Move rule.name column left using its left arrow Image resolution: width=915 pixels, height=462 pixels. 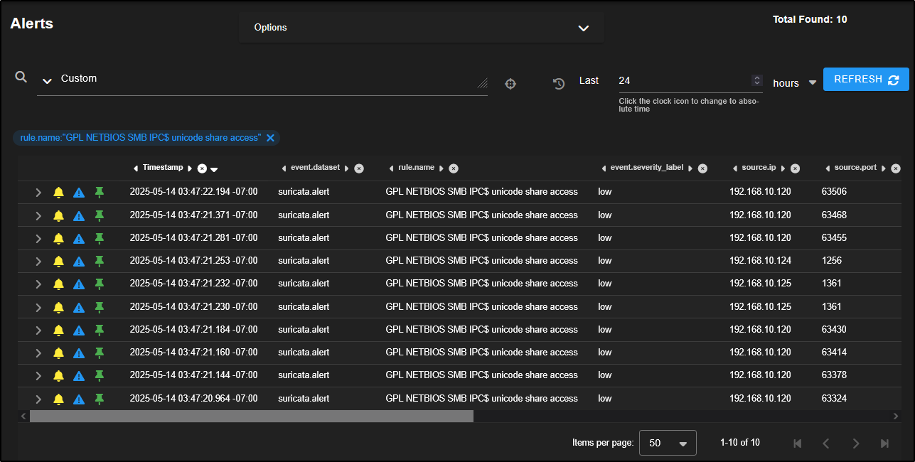coord(391,168)
